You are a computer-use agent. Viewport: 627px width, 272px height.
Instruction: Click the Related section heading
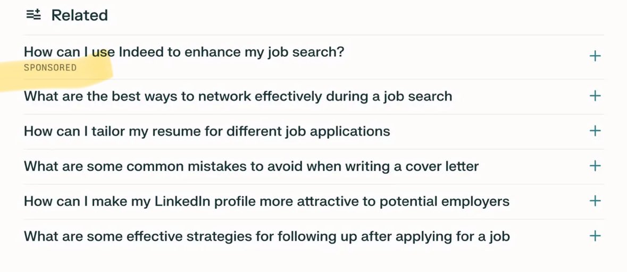pos(79,15)
